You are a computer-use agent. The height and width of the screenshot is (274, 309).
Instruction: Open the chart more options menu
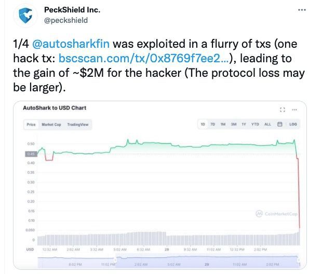294,109
